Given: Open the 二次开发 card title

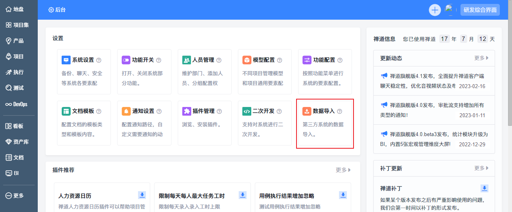Looking at the screenshot, I should 263,111.
